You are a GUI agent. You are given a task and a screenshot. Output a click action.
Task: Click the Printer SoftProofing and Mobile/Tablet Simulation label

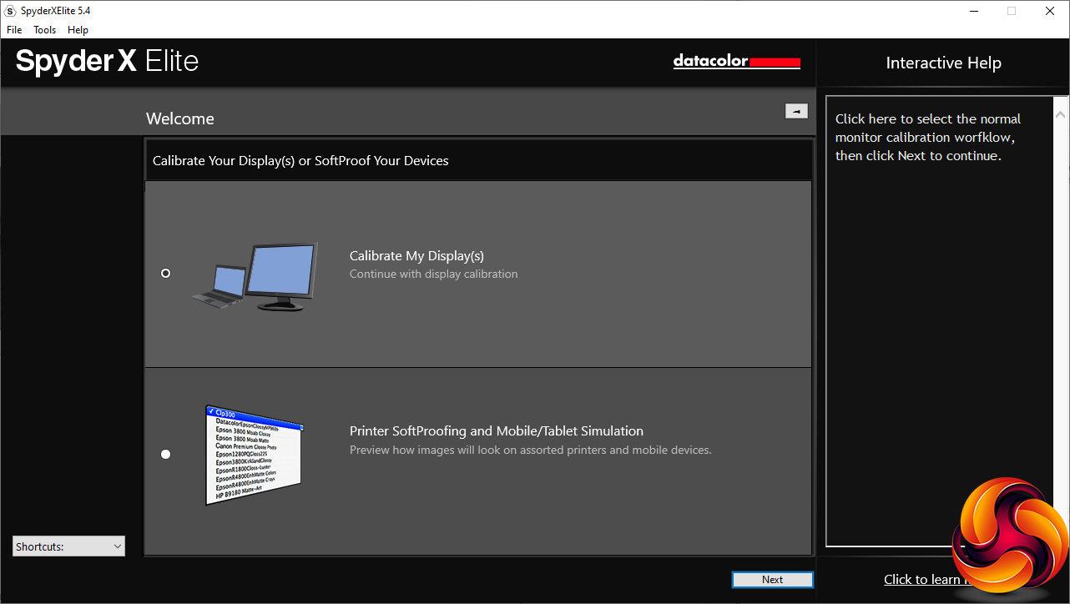pos(496,431)
